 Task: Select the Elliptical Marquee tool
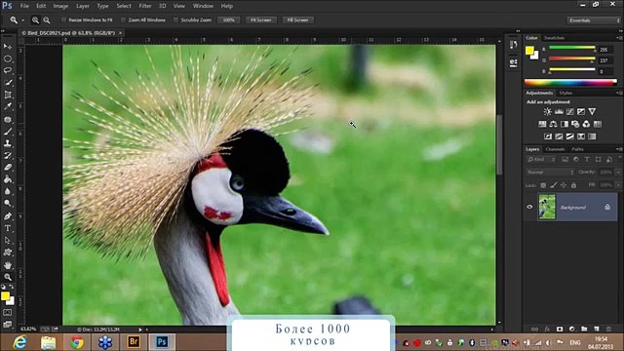pyautogui.click(x=8, y=58)
